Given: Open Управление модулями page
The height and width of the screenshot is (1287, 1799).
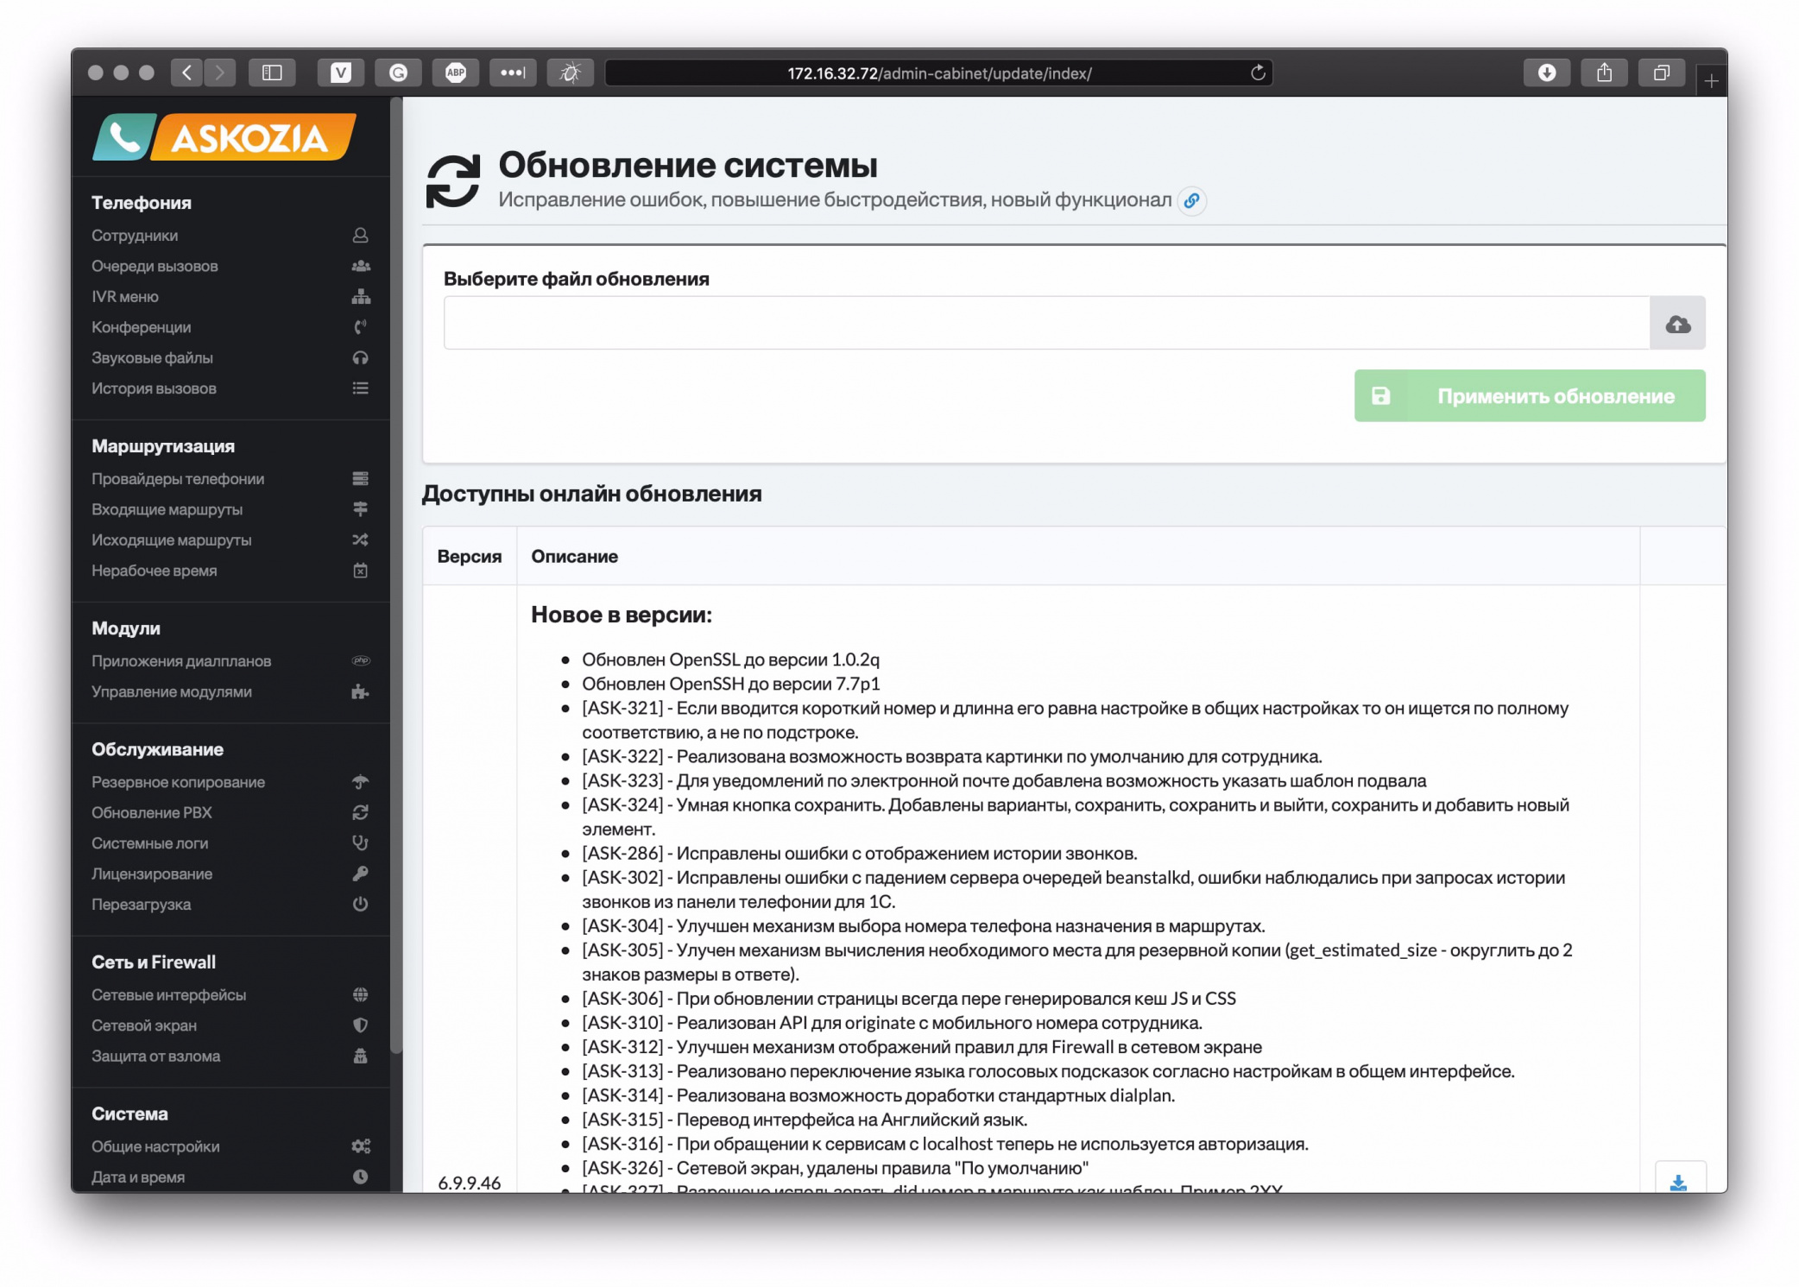Looking at the screenshot, I should (x=172, y=691).
